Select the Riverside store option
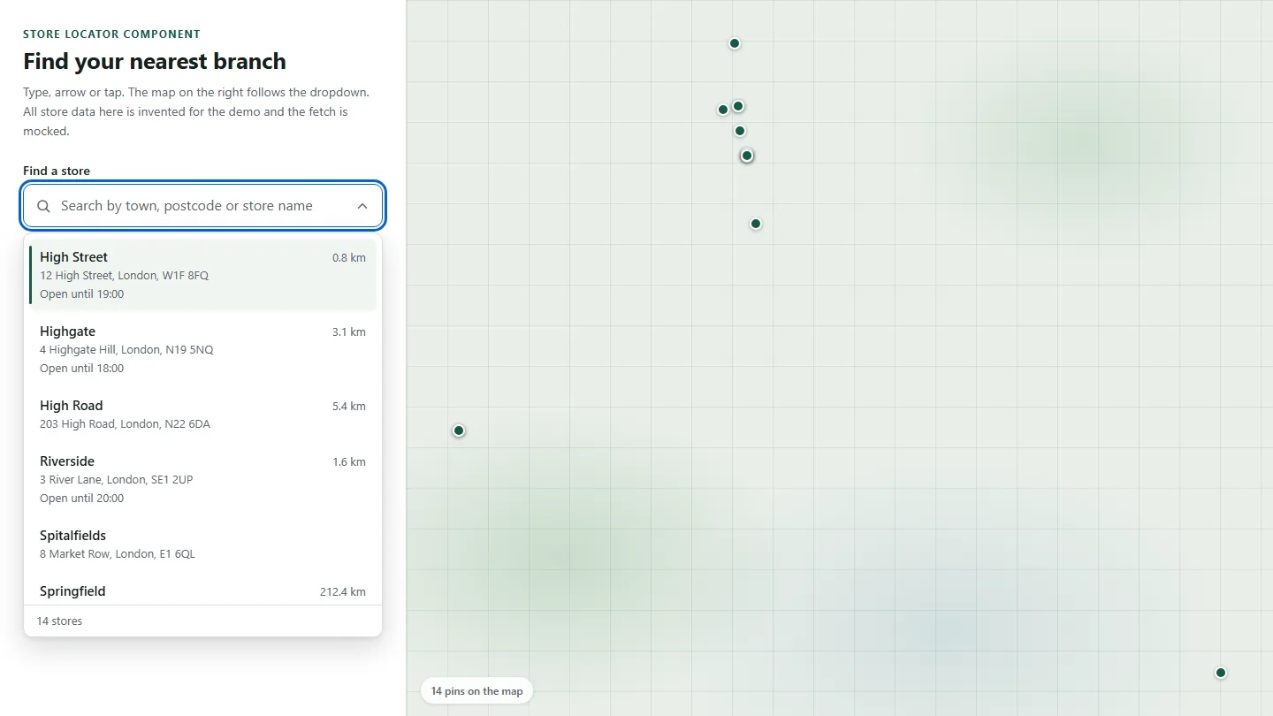Screen dimensions: 1273x716 [x=203, y=479]
